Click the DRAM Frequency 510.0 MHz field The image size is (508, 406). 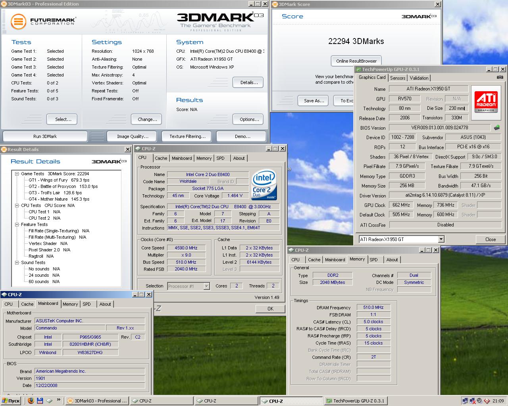pyautogui.click(x=373, y=307)
